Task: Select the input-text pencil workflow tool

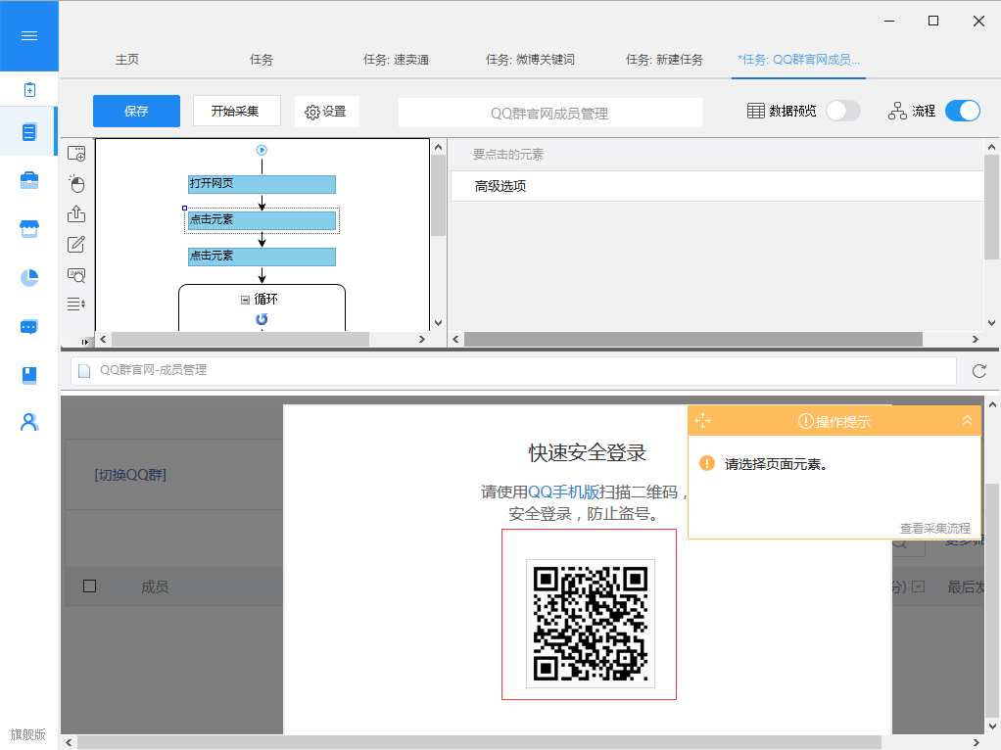Action: click(76, 244)
